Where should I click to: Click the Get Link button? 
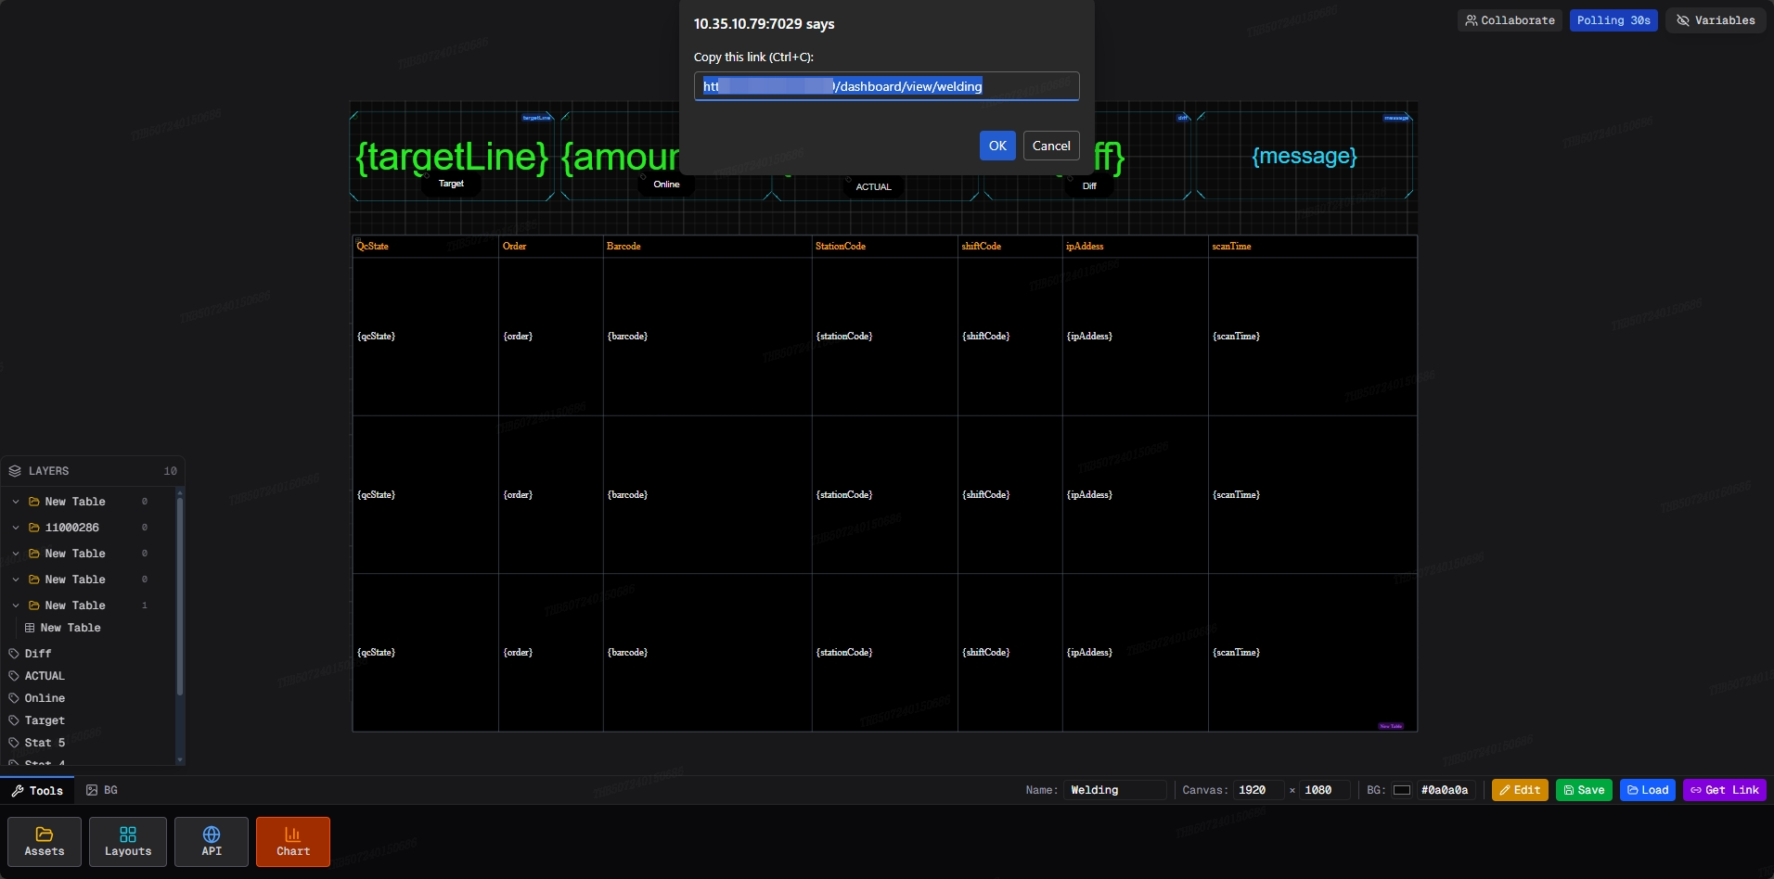(x=1724, y=790)
